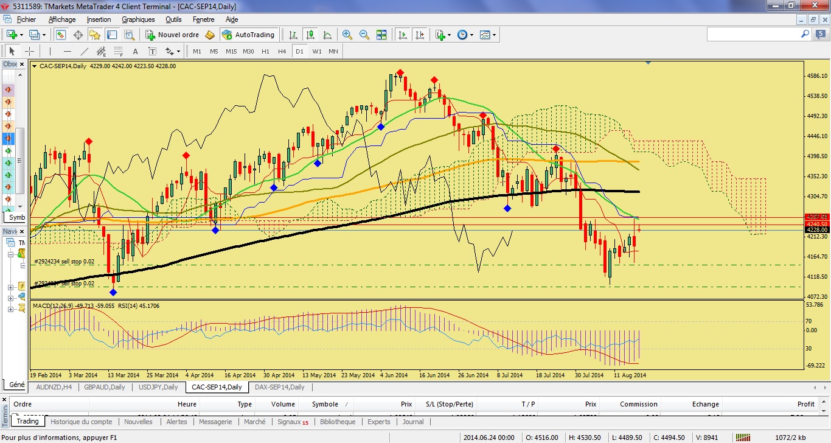This screenshot has height=443, width=831.
Task: Open the Insertion menu
Action: coord(99,19)
